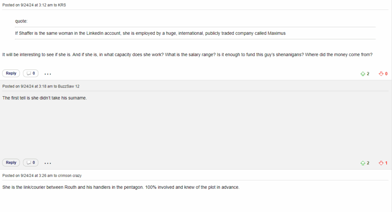
Task: Open comment bubble on reply to BuzzSaw 12
Action: point(31,163)
